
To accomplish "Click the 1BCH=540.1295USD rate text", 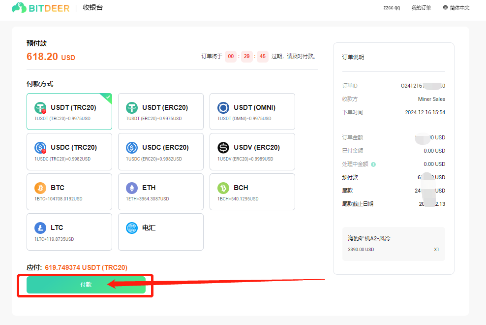I will pos(238,199).
